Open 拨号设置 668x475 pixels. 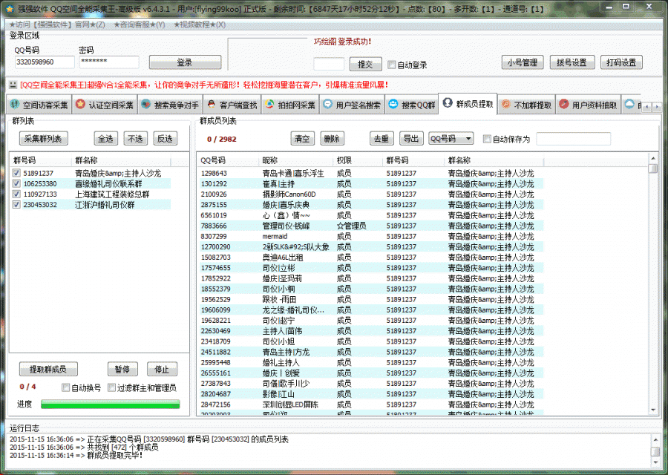[x=572, y=62]
